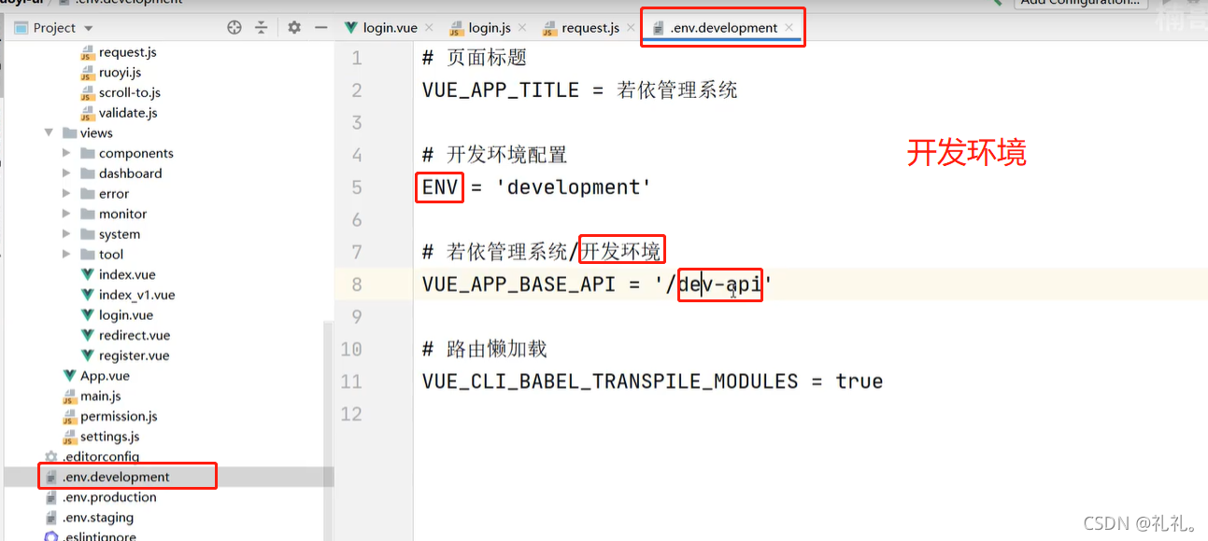Open ruoyi.js in the project tree
This screenshot has height=541, width=1208.
click(120, 72)
